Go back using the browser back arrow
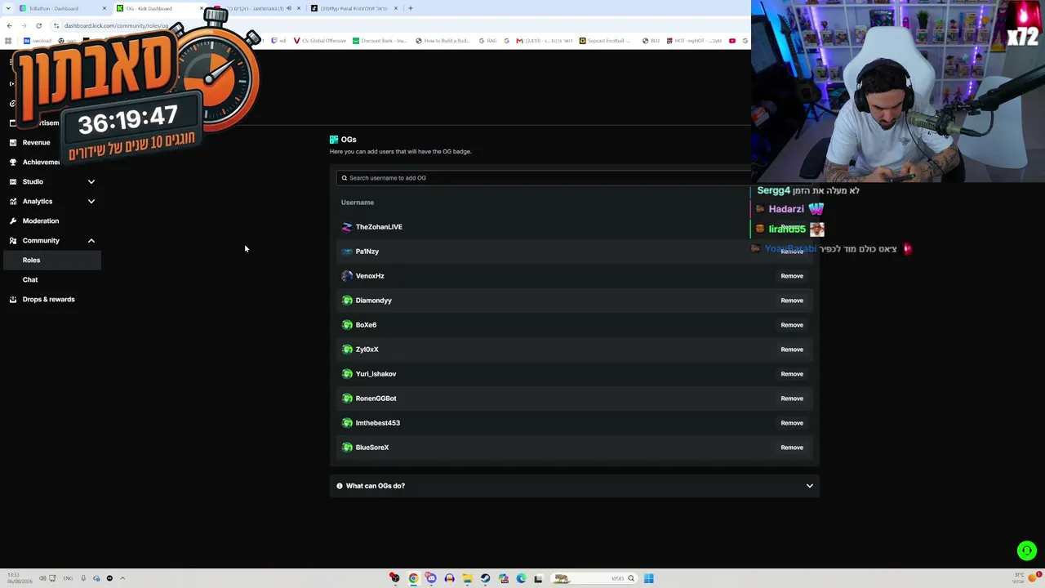Screen dimensions: 1045x588 click(9, 25)
